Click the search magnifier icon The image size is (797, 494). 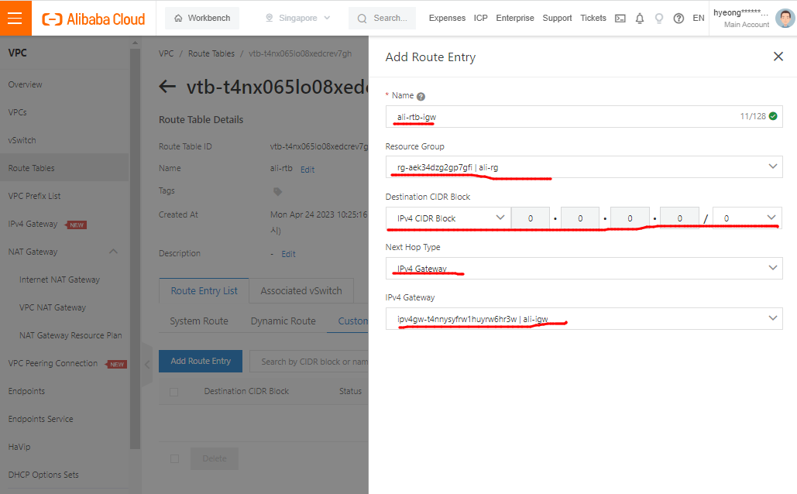pos(362,19)
